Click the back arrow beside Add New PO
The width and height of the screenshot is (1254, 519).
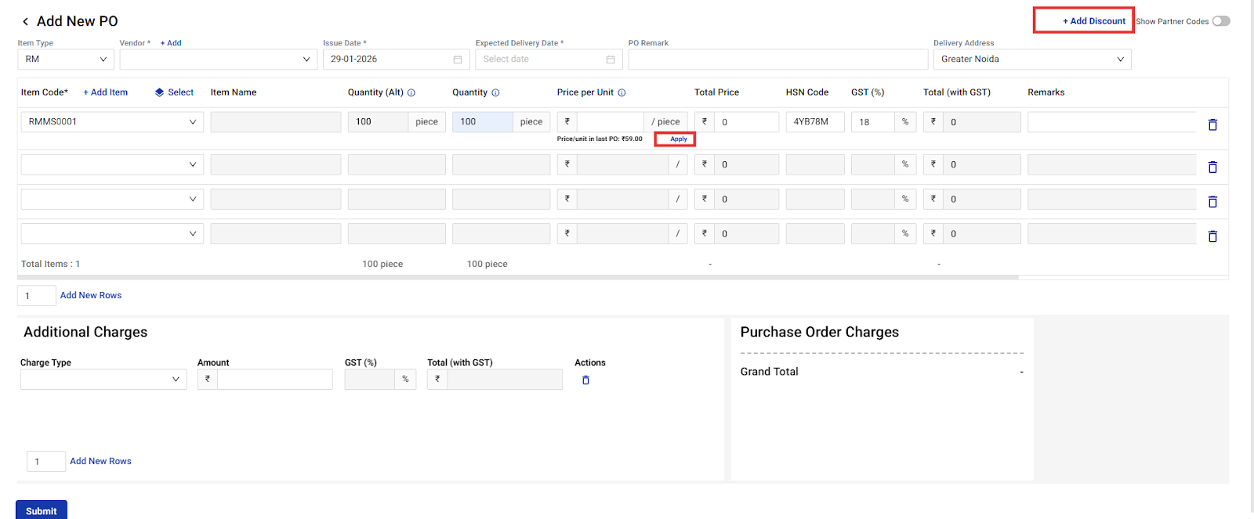pos(25,22)
